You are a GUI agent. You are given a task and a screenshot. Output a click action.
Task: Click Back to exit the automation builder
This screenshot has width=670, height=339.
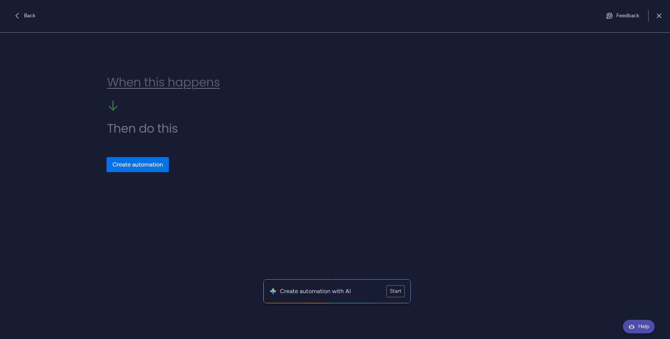click(25, 15)
